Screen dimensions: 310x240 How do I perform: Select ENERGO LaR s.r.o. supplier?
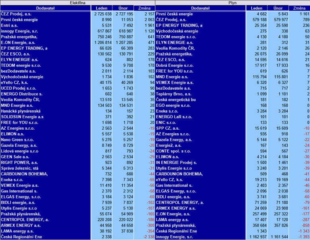(x=174, y=117)
